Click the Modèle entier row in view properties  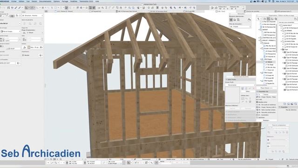266,102
